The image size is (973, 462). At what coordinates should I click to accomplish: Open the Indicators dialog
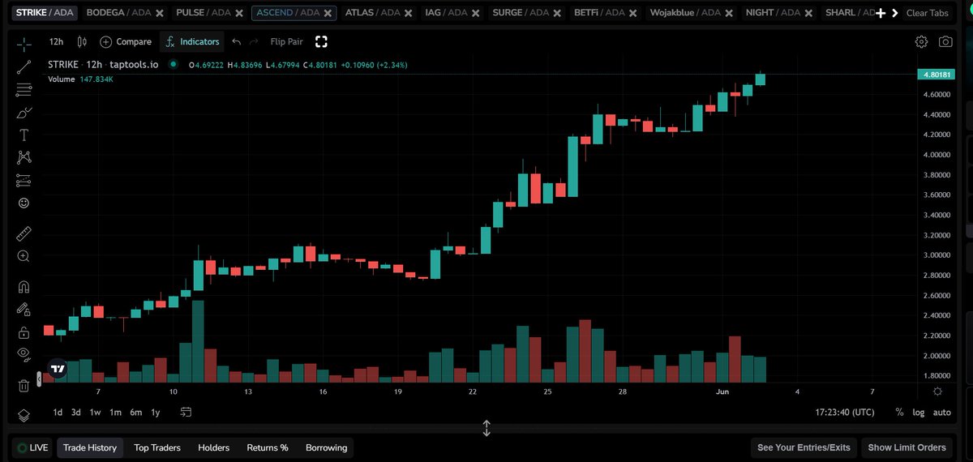[x=191, y=41]
